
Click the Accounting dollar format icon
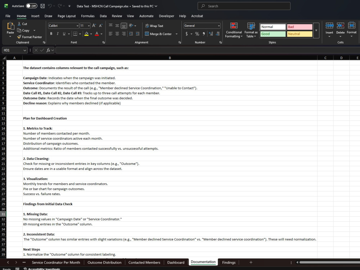[186, 34]
